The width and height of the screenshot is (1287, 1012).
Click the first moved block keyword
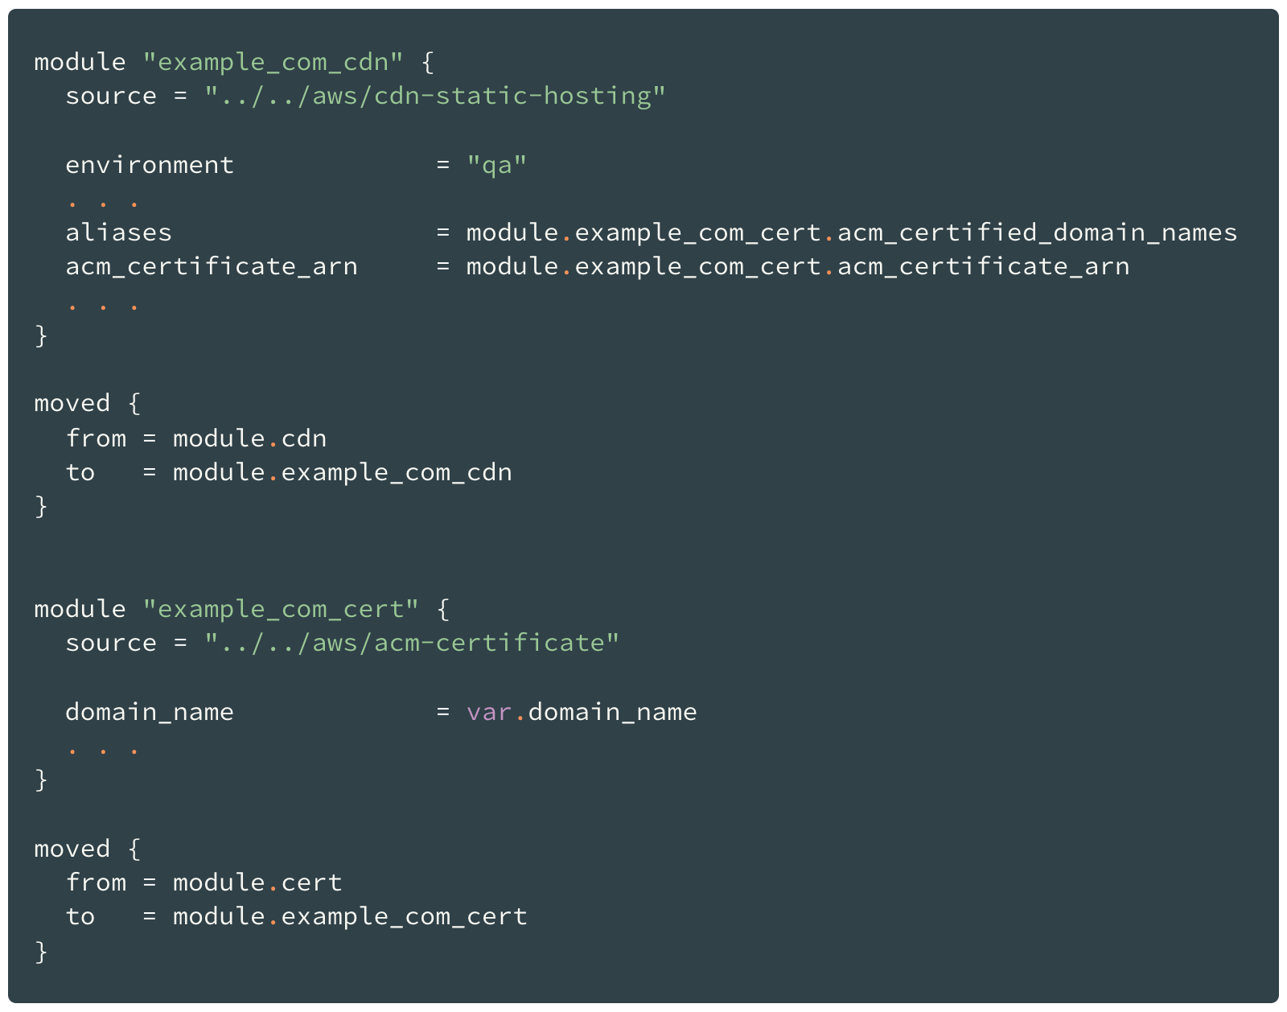click(72, 404)
